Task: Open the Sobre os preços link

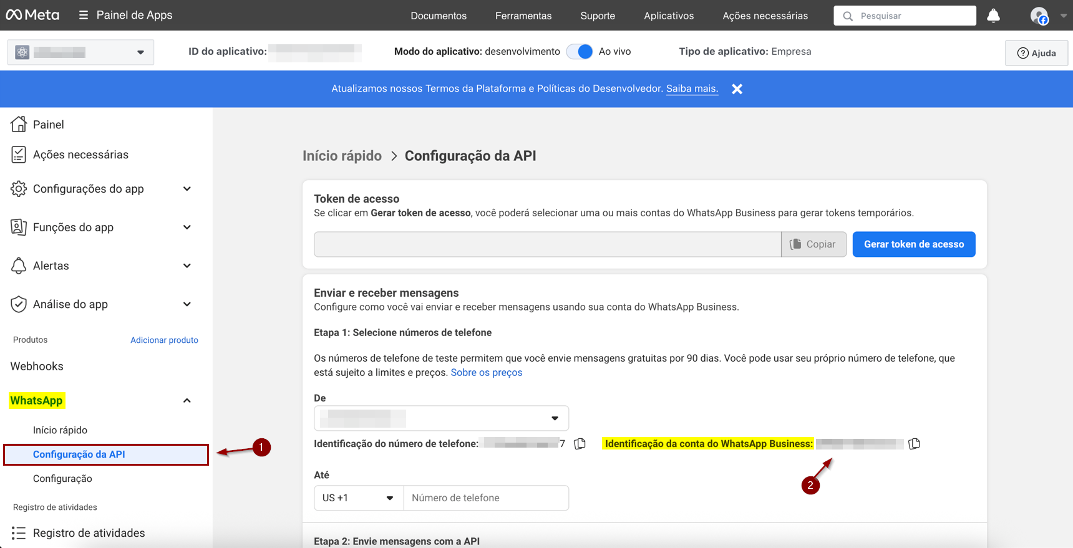Action: [x=486, y=373]
